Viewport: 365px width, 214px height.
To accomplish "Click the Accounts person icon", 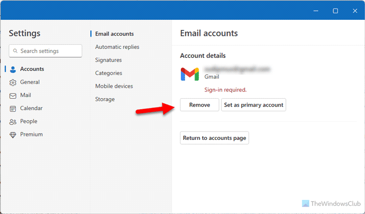I will tap(13, 69).
